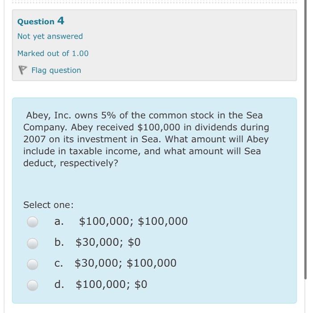Click the letter label d.
This screenshot has height=313, width=309.
[x=59, y=284]
